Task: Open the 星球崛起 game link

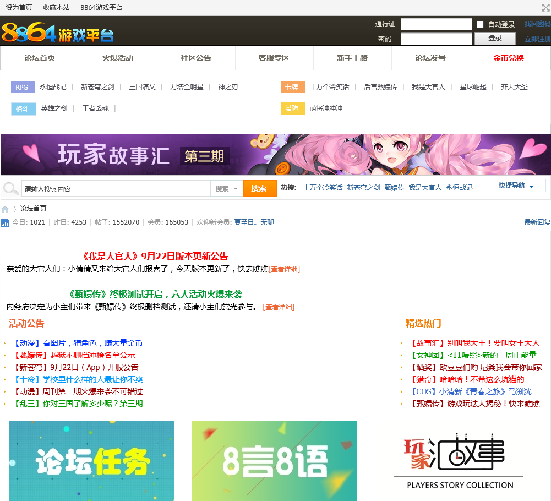Action: pos(473,87)
